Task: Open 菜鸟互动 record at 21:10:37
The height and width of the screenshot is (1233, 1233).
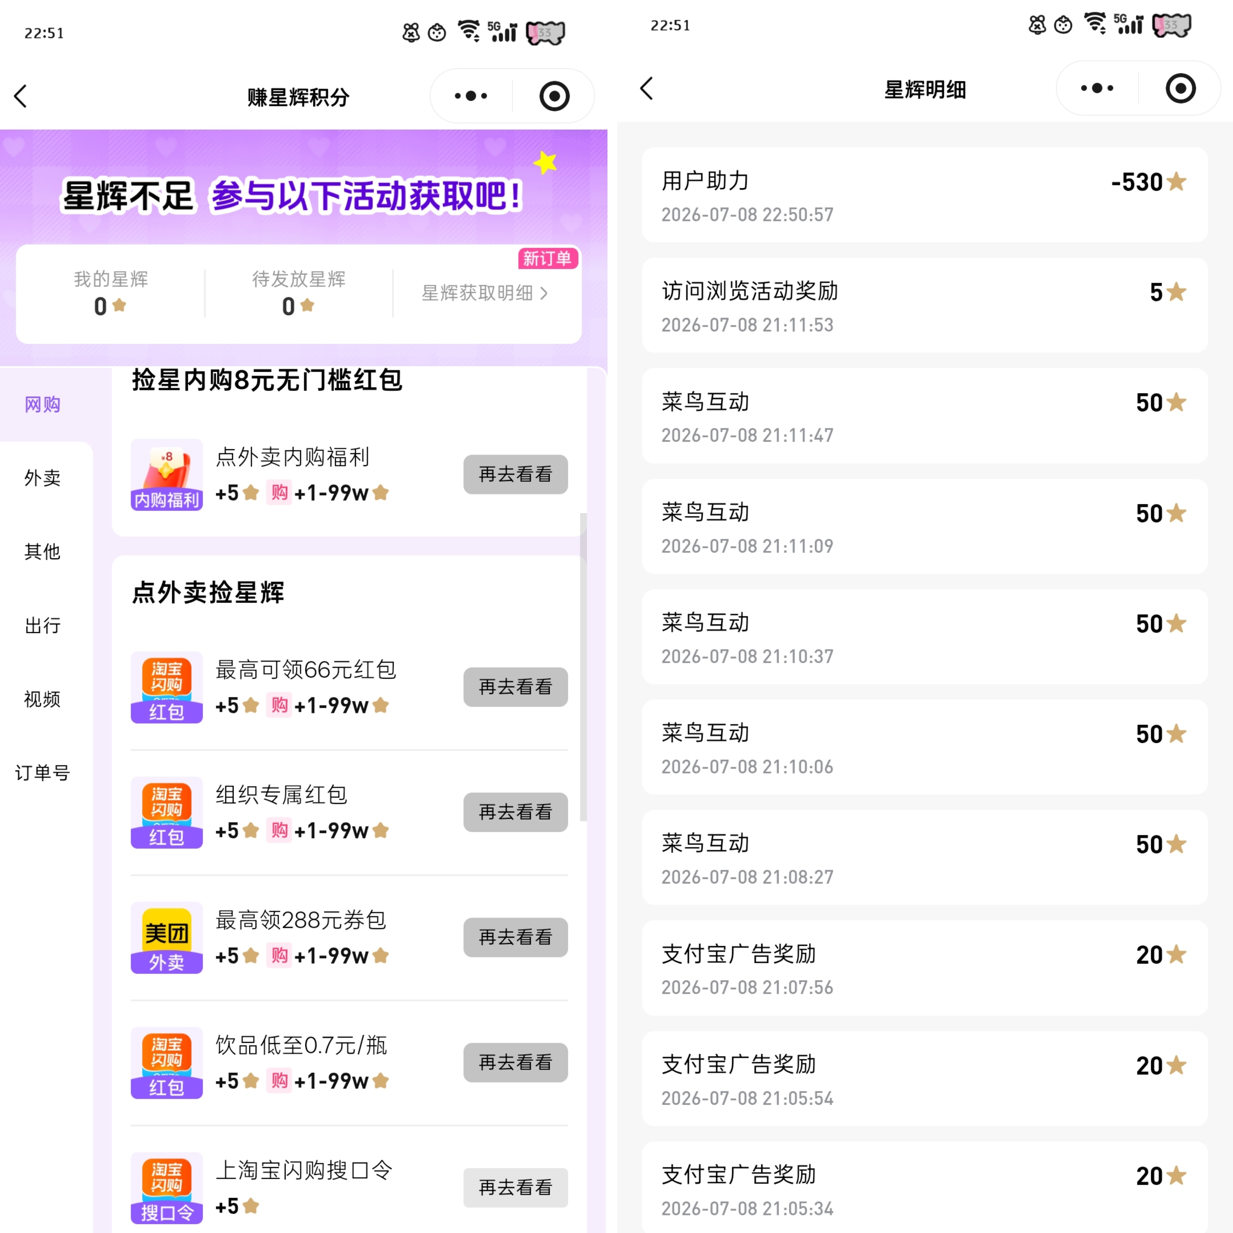Action: tap(924, 636)
